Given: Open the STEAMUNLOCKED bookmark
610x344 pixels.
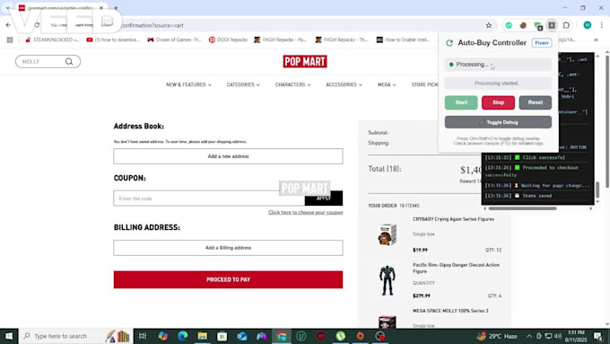Looking at the screenshot, I should tap(52, 40).
